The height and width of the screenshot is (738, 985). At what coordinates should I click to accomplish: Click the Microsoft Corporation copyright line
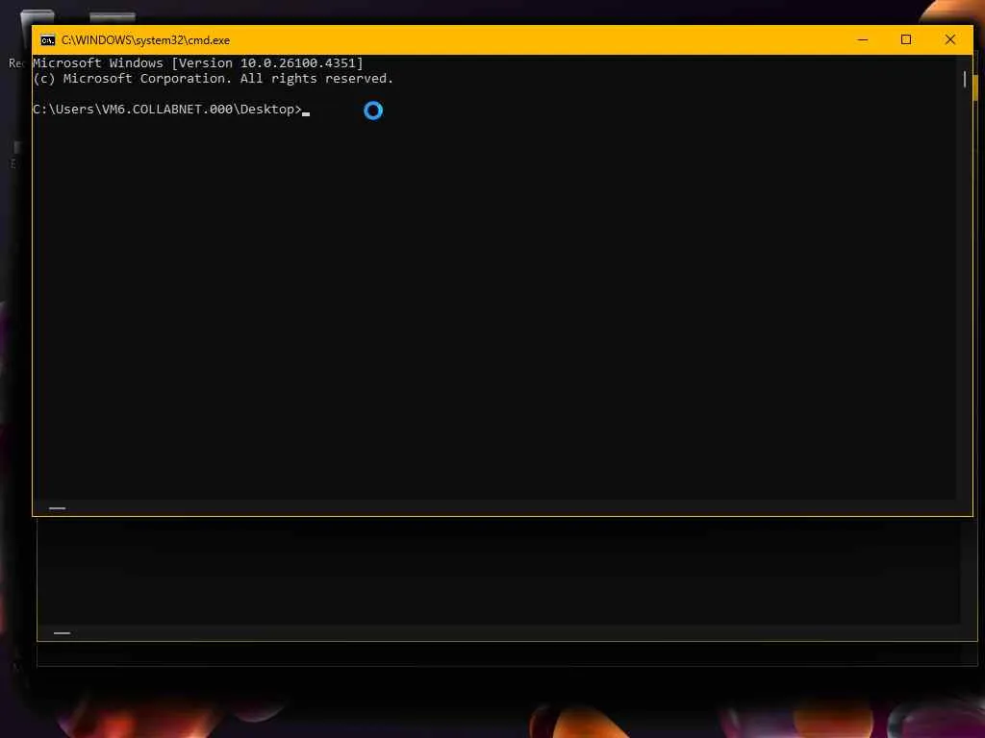pyautogui.click(x=213, y=79)
